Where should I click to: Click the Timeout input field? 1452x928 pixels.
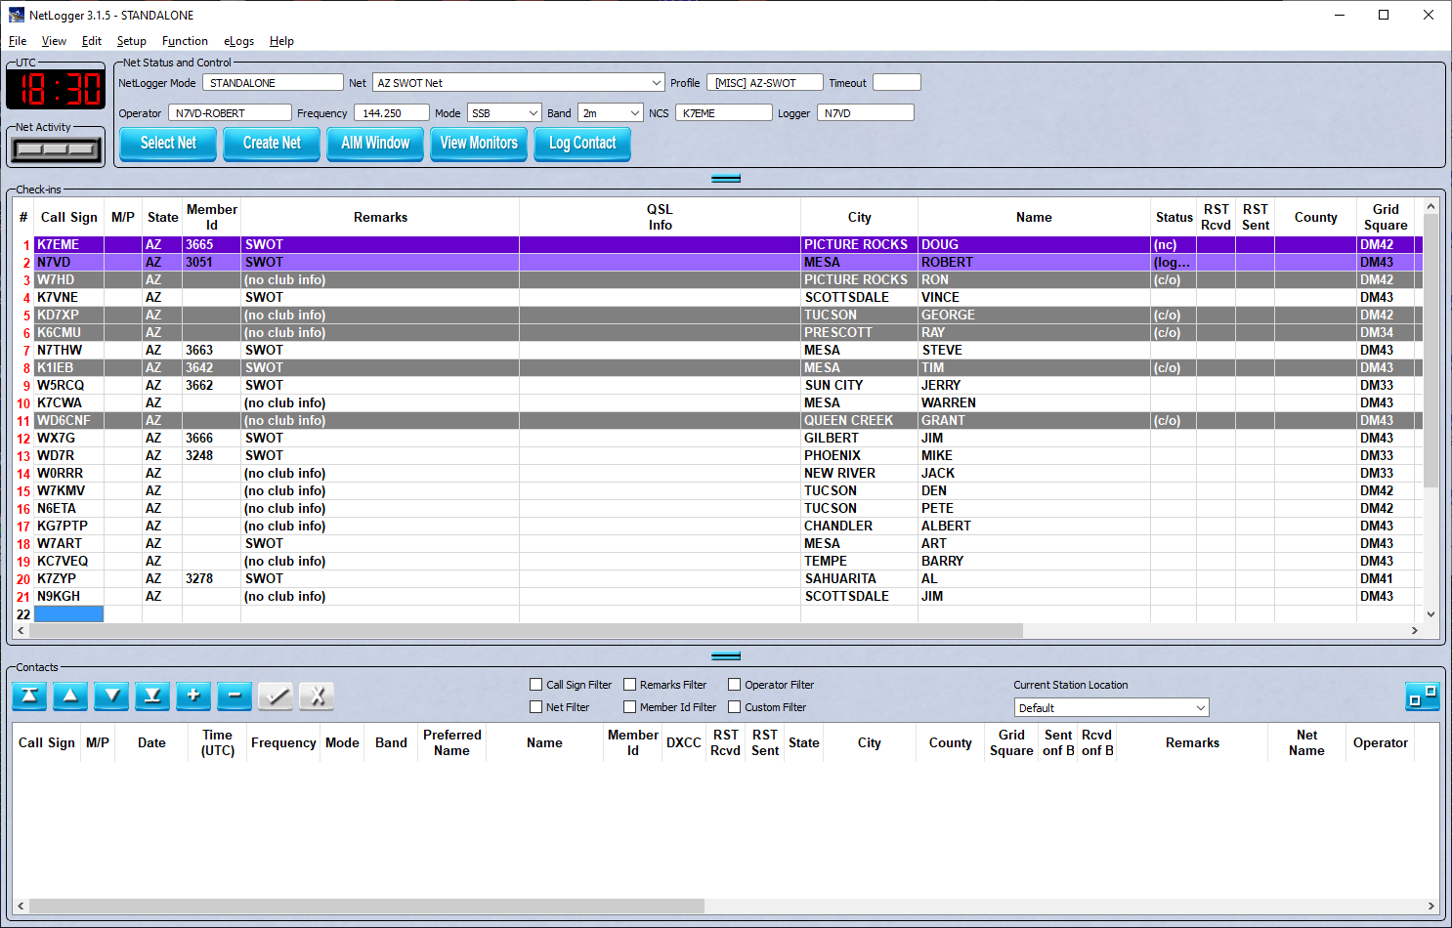tap(896, 82)
